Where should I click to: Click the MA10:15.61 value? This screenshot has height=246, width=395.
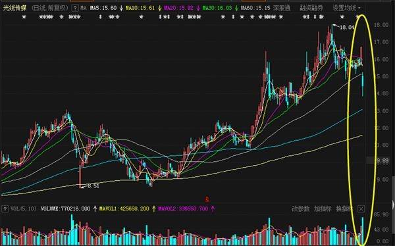point(140,8)
